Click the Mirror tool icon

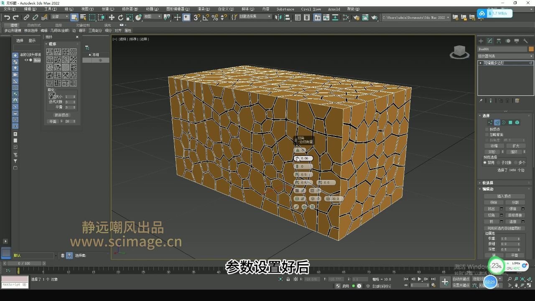click(x=279, y=17)
